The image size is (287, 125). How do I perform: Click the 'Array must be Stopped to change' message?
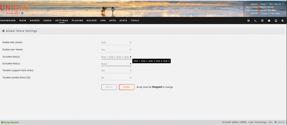point(155,87)
